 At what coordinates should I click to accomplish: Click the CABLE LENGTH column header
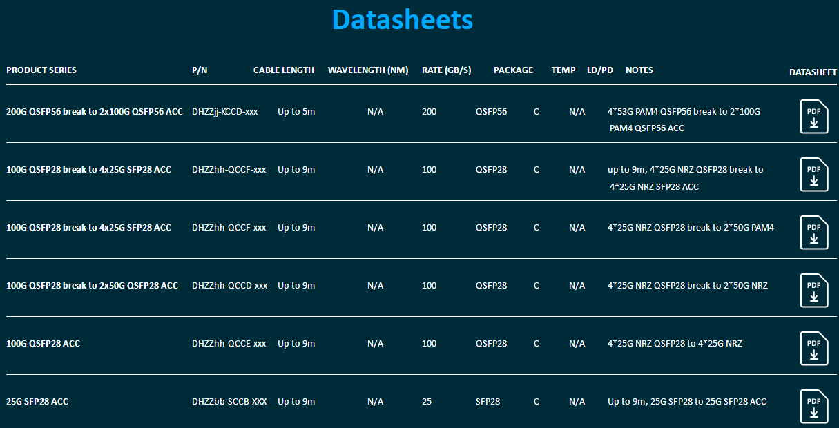coord(284,70)
